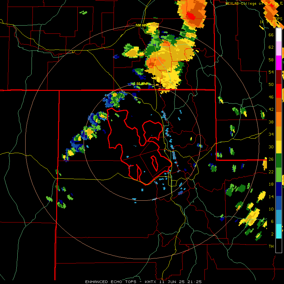Select the burnt orange legend band
This screenshot has width=284, height=284.
[279, 105]
